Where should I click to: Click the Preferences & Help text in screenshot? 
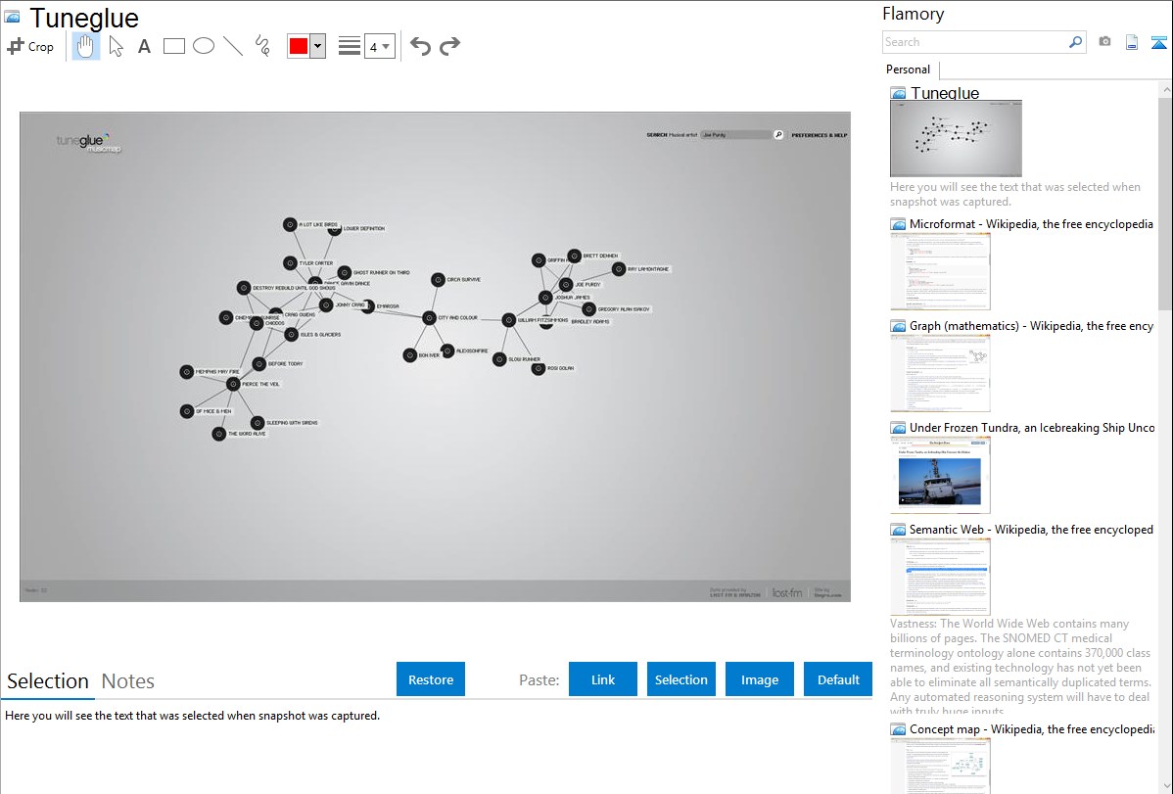(x=820, y=135)
